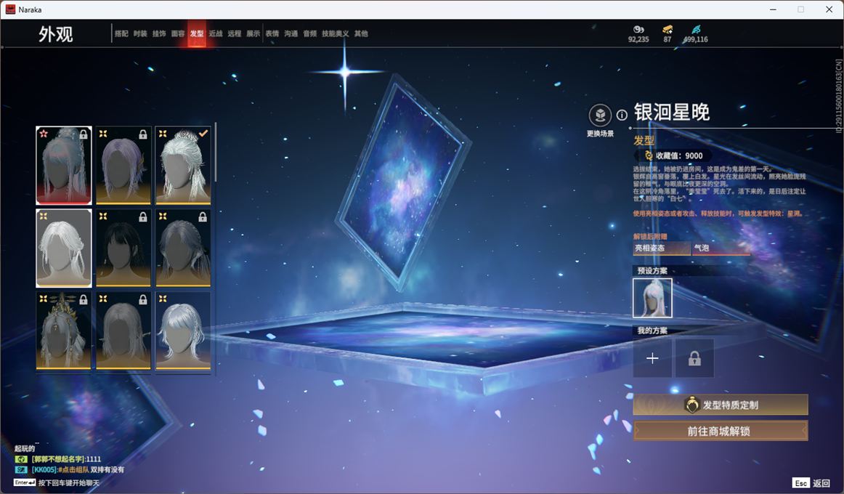
Task: Switch to the 技能奥义 tab
Action: tap(336, 33)
